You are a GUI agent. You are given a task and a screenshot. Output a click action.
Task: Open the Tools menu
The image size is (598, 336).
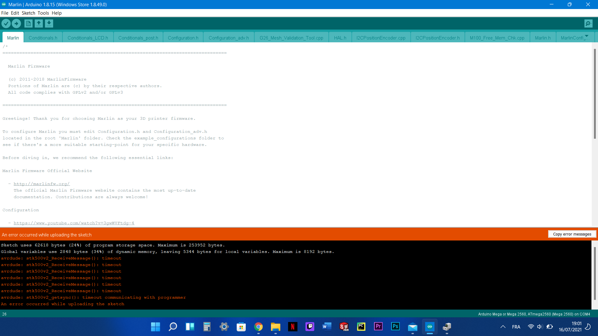[x=43, y=13]
